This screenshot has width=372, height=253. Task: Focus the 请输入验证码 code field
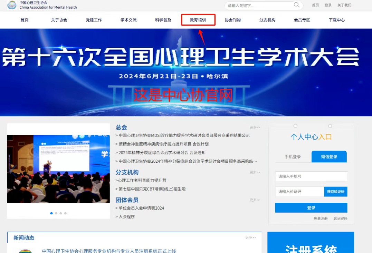[x=299, y=192]
